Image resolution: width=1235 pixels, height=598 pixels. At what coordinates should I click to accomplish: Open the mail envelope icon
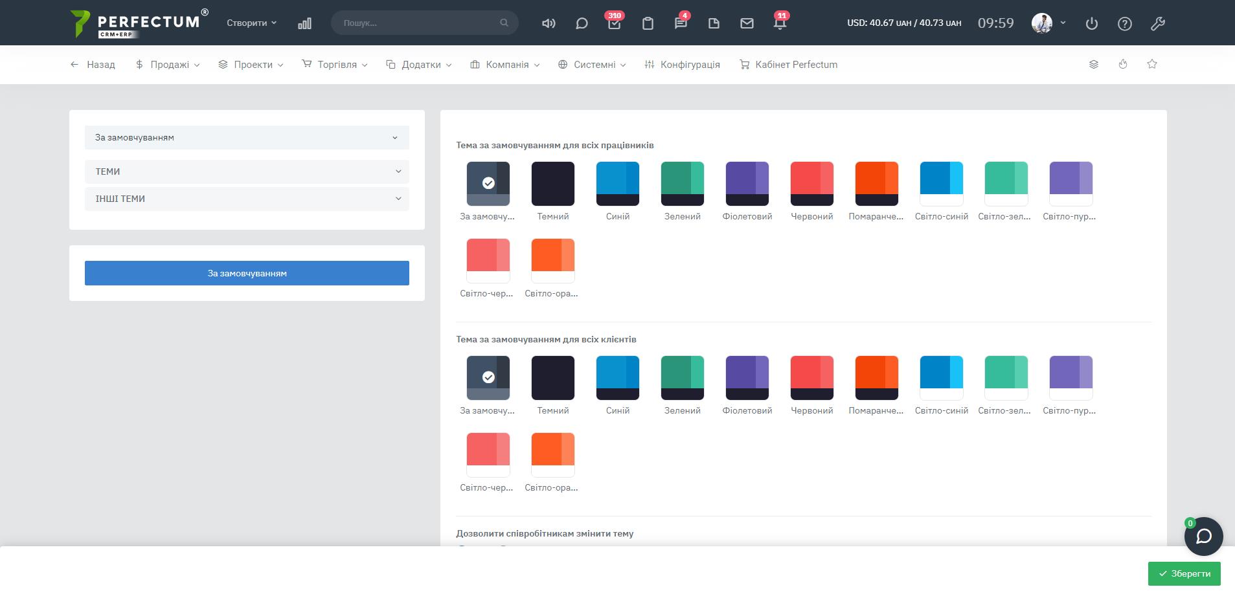(747, 23)
